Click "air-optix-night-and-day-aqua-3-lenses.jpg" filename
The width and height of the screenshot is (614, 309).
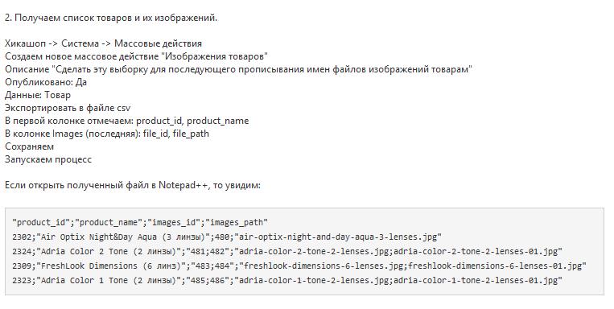(x=337, y=237)
